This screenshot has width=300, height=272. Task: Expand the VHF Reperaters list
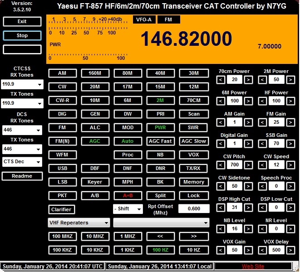(79, 223)
